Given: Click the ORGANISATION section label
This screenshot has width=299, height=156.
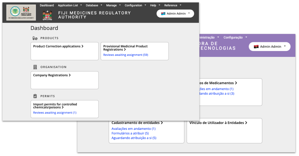Looking at the screenshot, I should tap(53, 67).
